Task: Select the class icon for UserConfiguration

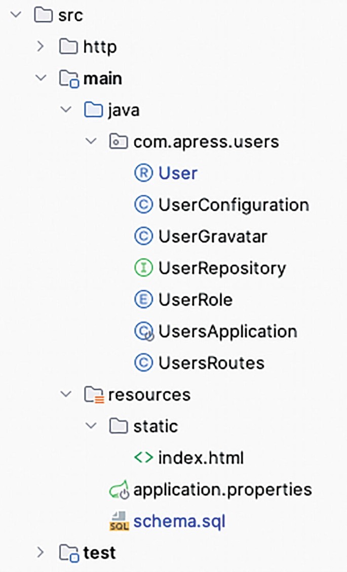Action: 144,205
